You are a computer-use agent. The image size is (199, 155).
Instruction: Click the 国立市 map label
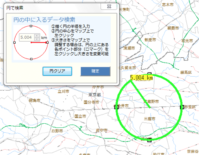80,116
